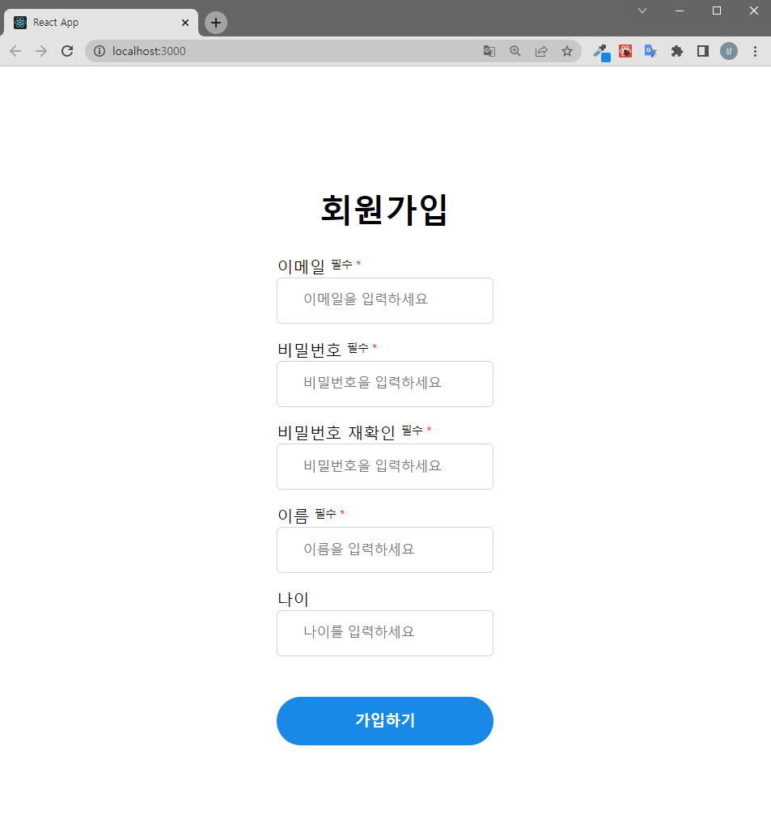Open the Google Translate extension icon

(x=650, y=51)
